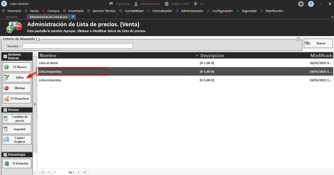Image resolution: width=334 pixels, height=175 pixels.
Task: Open Cambios de precio
Action: (17, 119)
